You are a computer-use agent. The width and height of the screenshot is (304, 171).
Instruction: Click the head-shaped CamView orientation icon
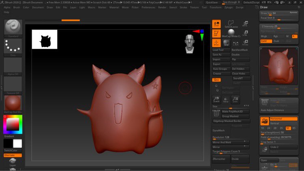coord(190,44)
